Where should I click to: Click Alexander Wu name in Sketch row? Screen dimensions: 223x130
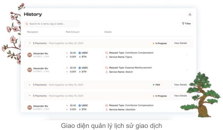point(40,68)
